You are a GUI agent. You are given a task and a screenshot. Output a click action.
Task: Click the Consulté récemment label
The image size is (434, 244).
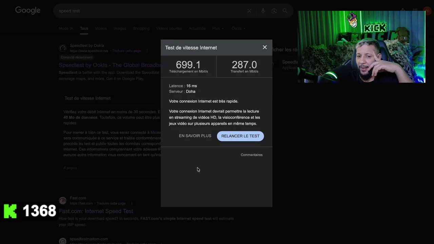point(77,57)
